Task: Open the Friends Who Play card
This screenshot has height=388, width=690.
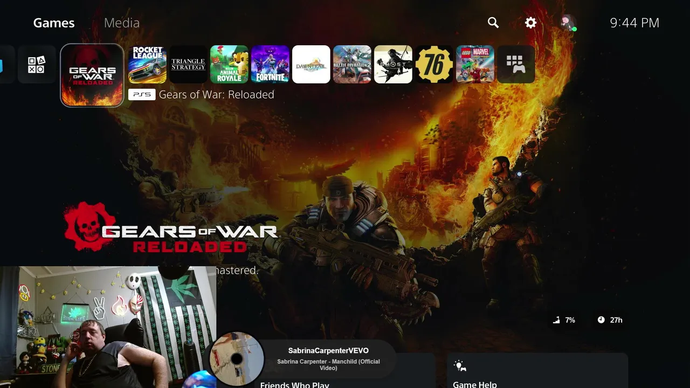Action: pos(345,371)
